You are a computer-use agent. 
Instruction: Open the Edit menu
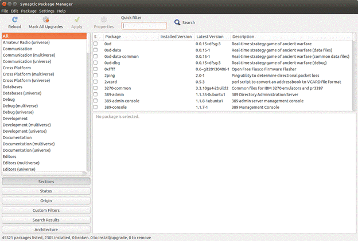[x=14, y=11]
